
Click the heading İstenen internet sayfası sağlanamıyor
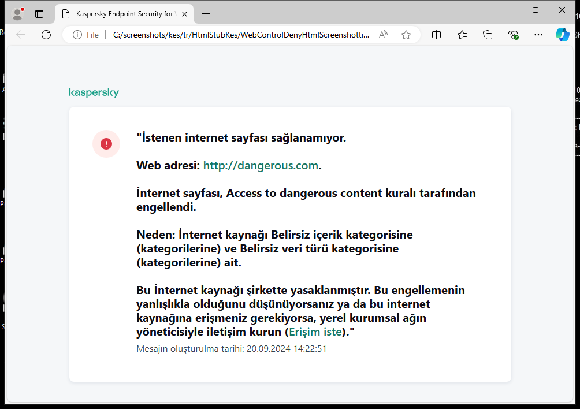241,137
